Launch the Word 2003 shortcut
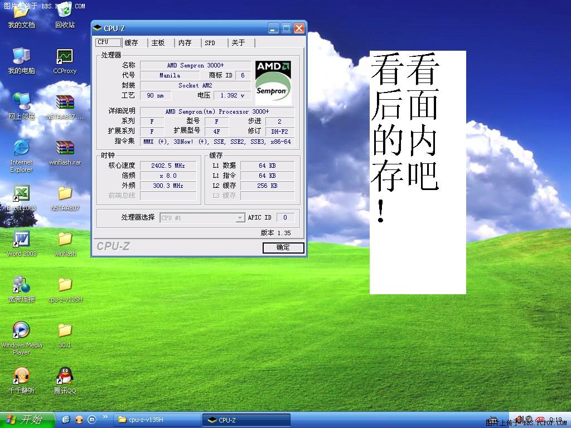The width and height of the screenshot is (571, 428). pos(21,244)
